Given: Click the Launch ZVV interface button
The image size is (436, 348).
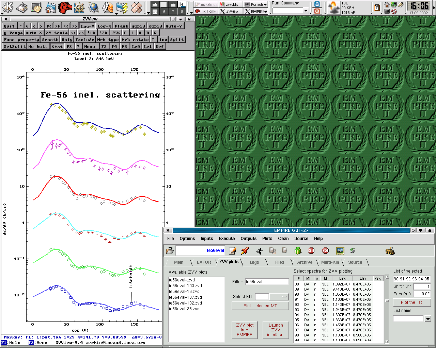Looking at the screenshot, I should tap(276, 330).
